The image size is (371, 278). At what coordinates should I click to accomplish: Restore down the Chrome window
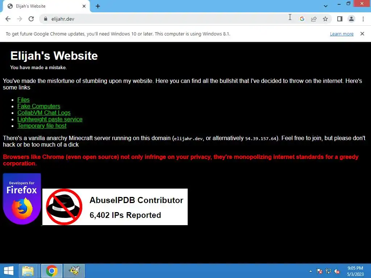pyautogui.click(x=348, y=4)
